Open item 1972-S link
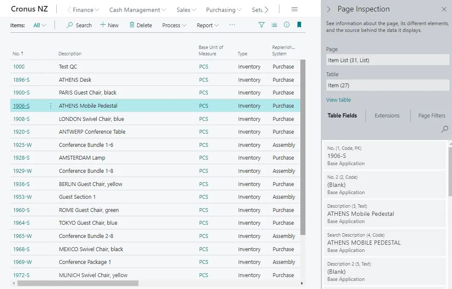 coord(21,275)
